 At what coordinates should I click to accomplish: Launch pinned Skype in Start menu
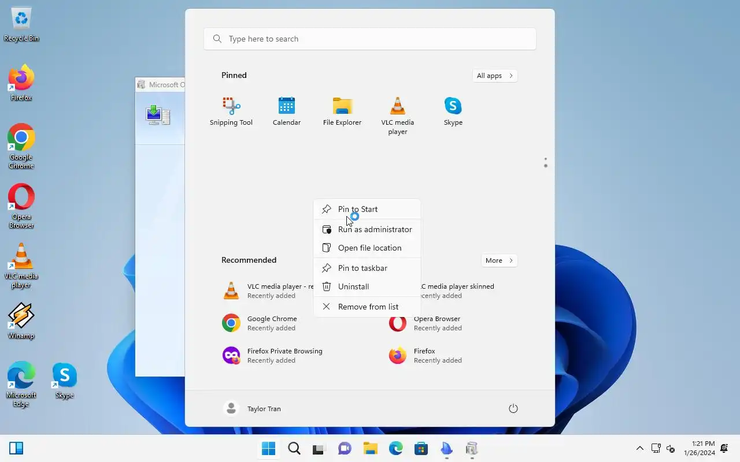tap(453, 111)
